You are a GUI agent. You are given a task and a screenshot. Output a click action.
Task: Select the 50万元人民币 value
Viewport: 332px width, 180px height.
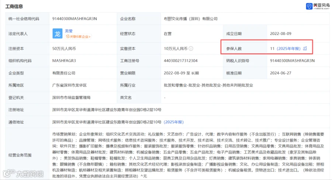coord(64,49)
